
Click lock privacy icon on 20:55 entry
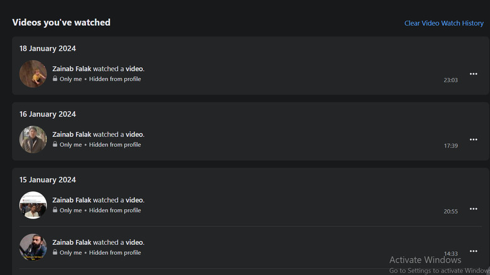point(55,211)
